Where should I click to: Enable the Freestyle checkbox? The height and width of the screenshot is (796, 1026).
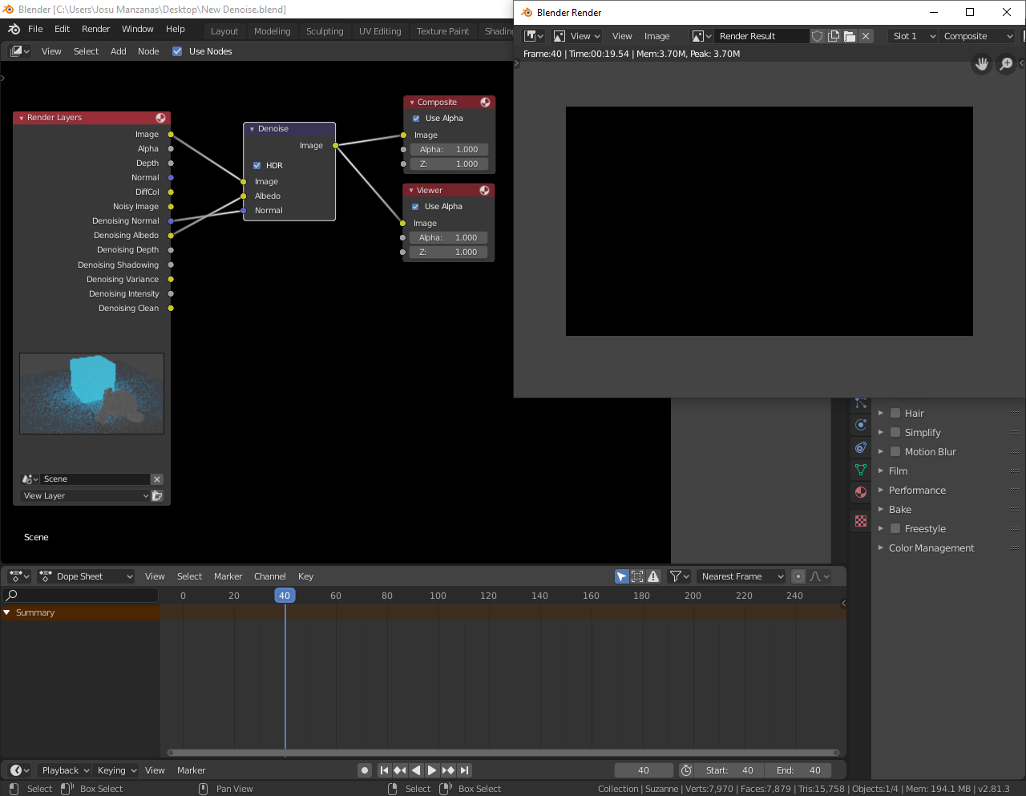(x=895, y=529)
